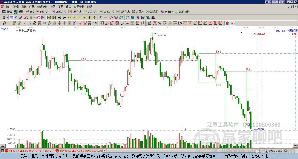This screenshot has height=159, width=298.
Task: Open the 9P四方形 tool
Action: click(x=59, y=12)
